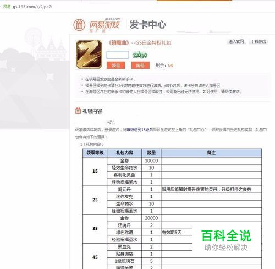Click the 网易 favicon label in address bar

coord(7,7)
